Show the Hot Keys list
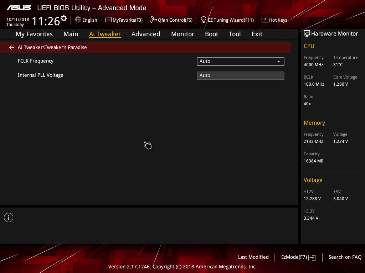Image resolution: width=365 pixels, height=273 pixels. tap(274, 20)
